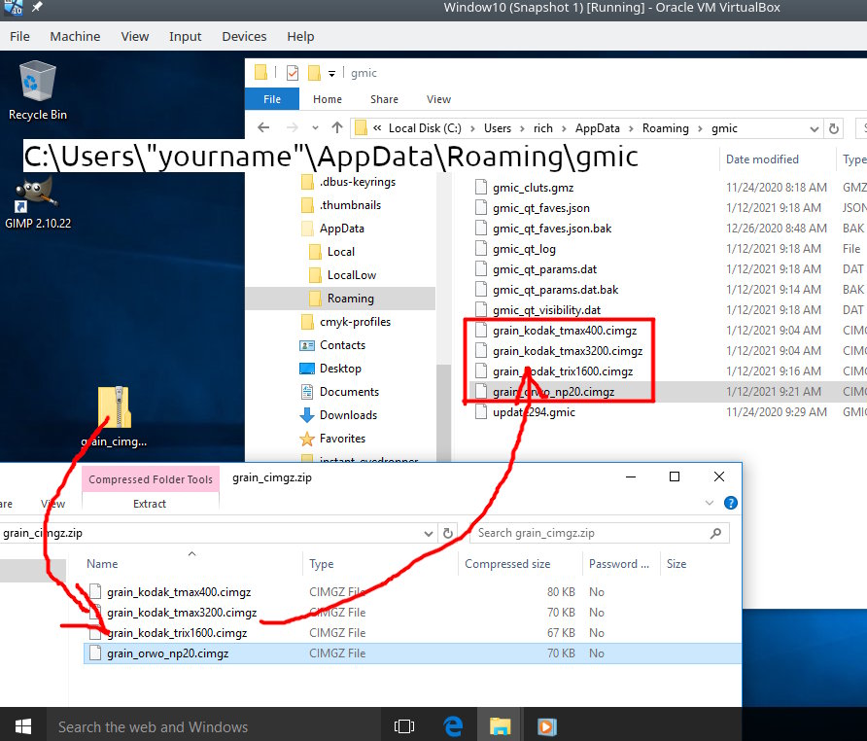Open the Help icon in zip window

tap(730, 503)
